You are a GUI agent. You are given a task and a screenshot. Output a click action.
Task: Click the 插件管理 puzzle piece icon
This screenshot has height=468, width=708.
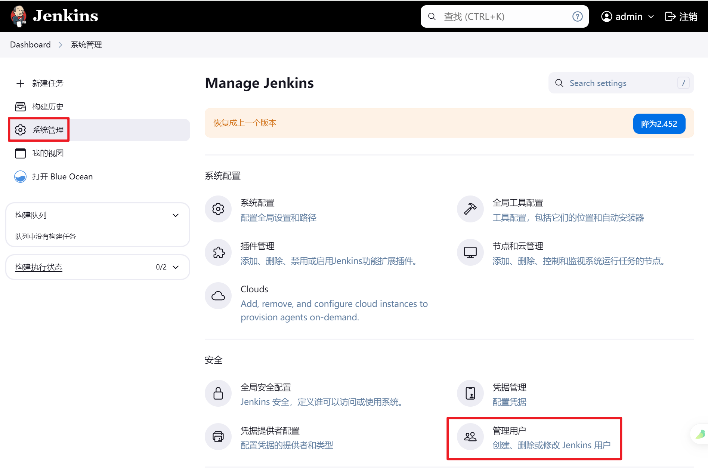tap(218, 252)
